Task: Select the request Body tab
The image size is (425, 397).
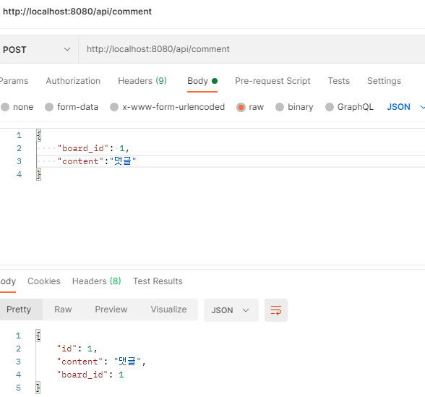Action: tap(202, 81)
